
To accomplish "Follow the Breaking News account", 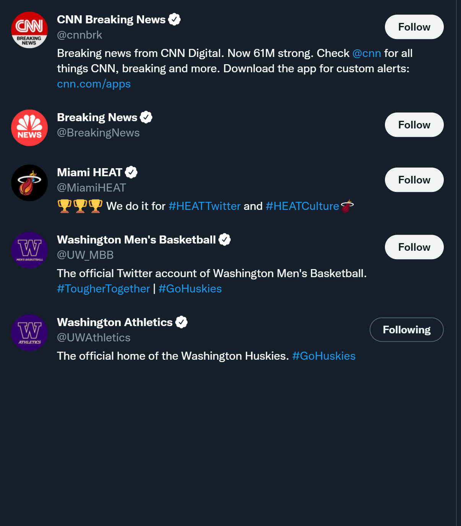I will pos(414,125).
